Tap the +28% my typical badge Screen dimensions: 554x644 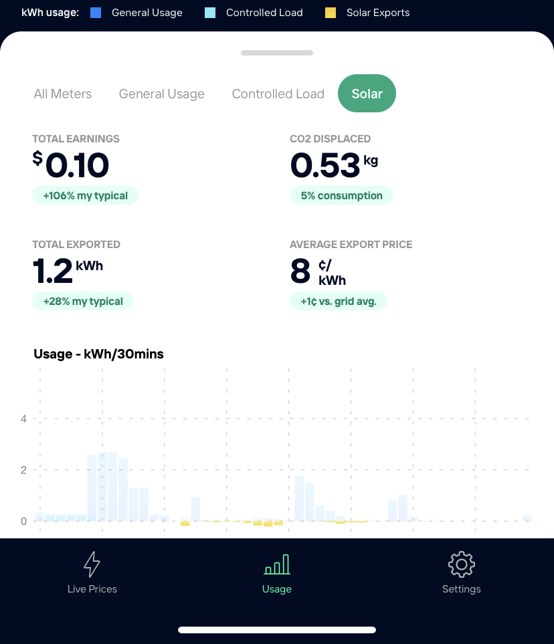(x=83, y=301)
